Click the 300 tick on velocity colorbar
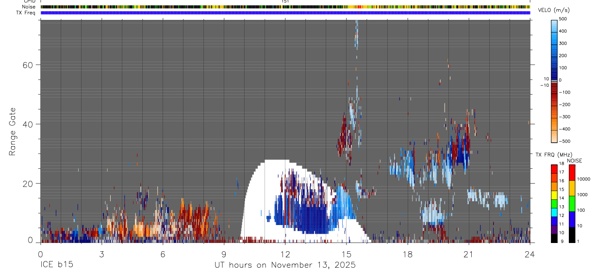 click(563, 43)
